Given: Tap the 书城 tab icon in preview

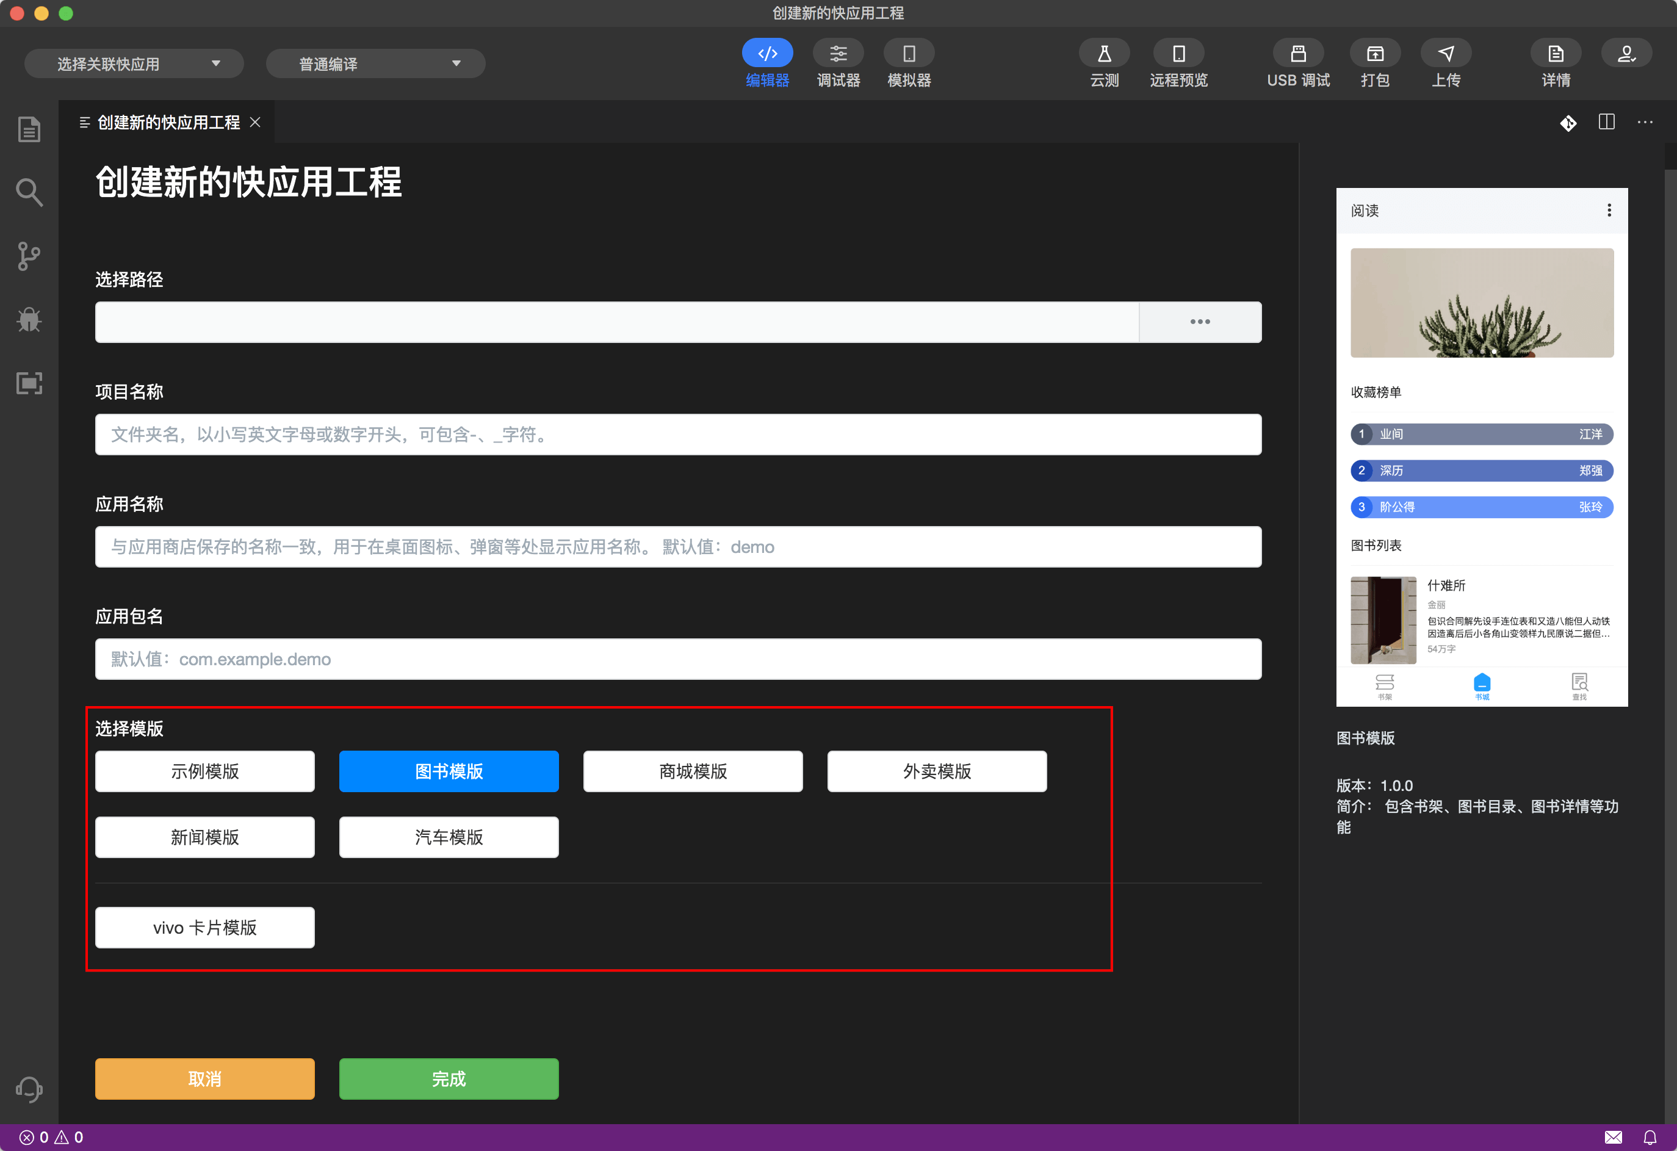Looking at the screenshot, I should pyautogui.click(x=1482, y=687).
